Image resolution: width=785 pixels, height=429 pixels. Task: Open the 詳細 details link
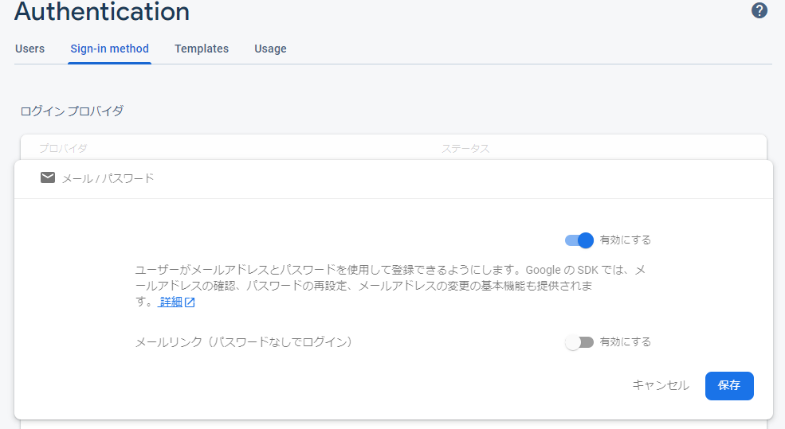(171, 302)
